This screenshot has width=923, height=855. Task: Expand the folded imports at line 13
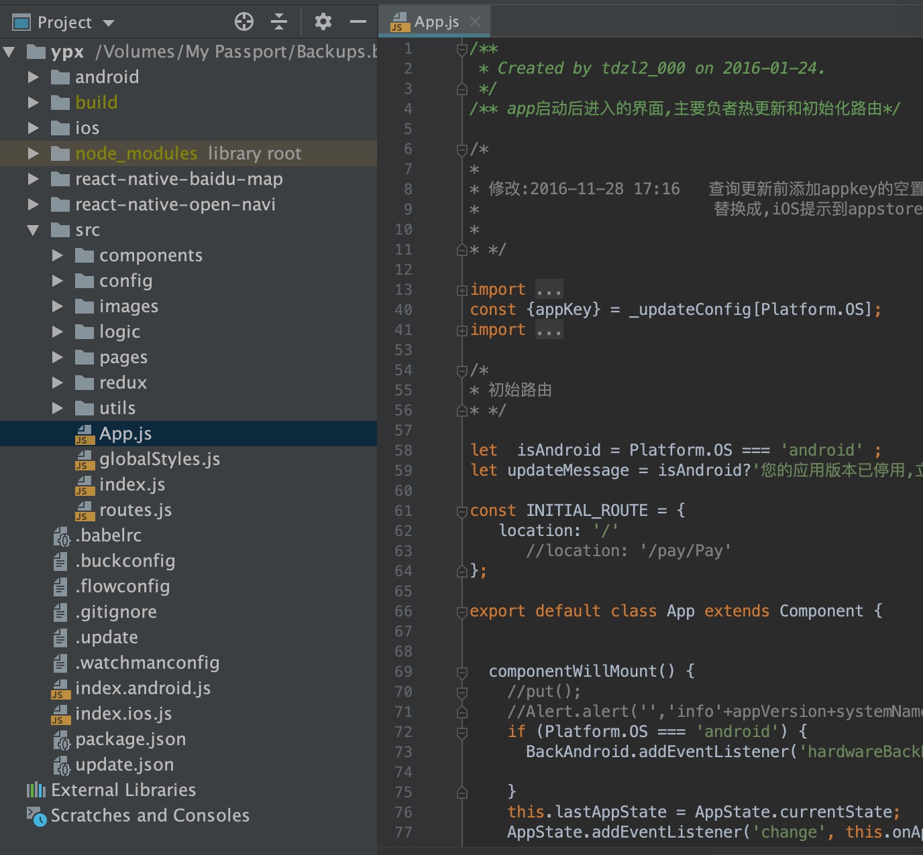coord(461,290)
